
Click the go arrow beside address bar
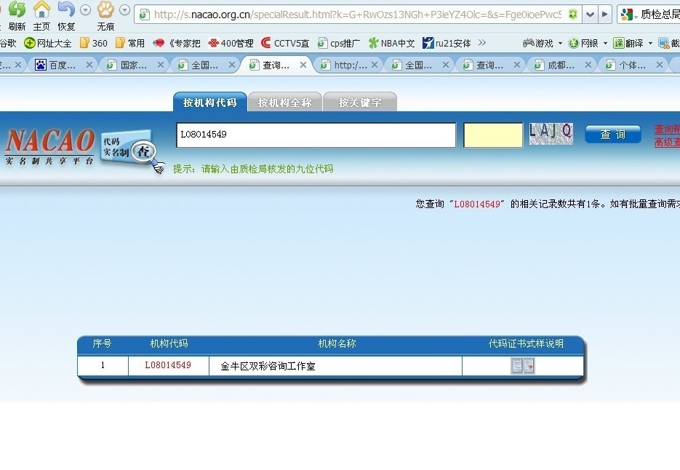point(604,15)
